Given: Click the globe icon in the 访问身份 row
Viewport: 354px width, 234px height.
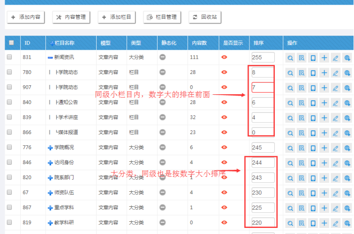Looking at the screenshot, I should coord(347,163).
